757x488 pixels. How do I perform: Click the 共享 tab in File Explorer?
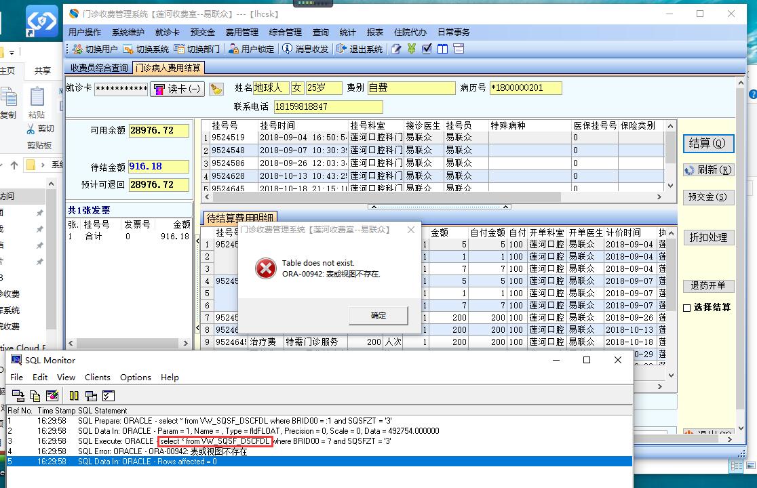43,71
